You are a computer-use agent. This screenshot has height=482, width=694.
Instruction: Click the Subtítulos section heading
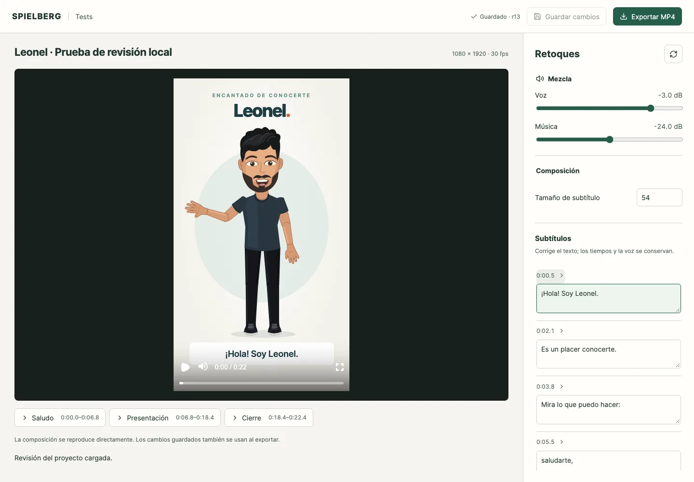(553, 239)
